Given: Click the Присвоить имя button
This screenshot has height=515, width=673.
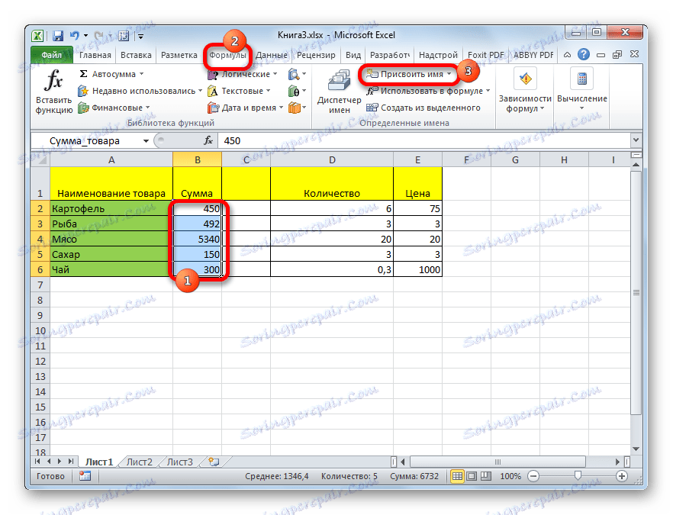Looking at the screenshot, I should coord(410,73).
